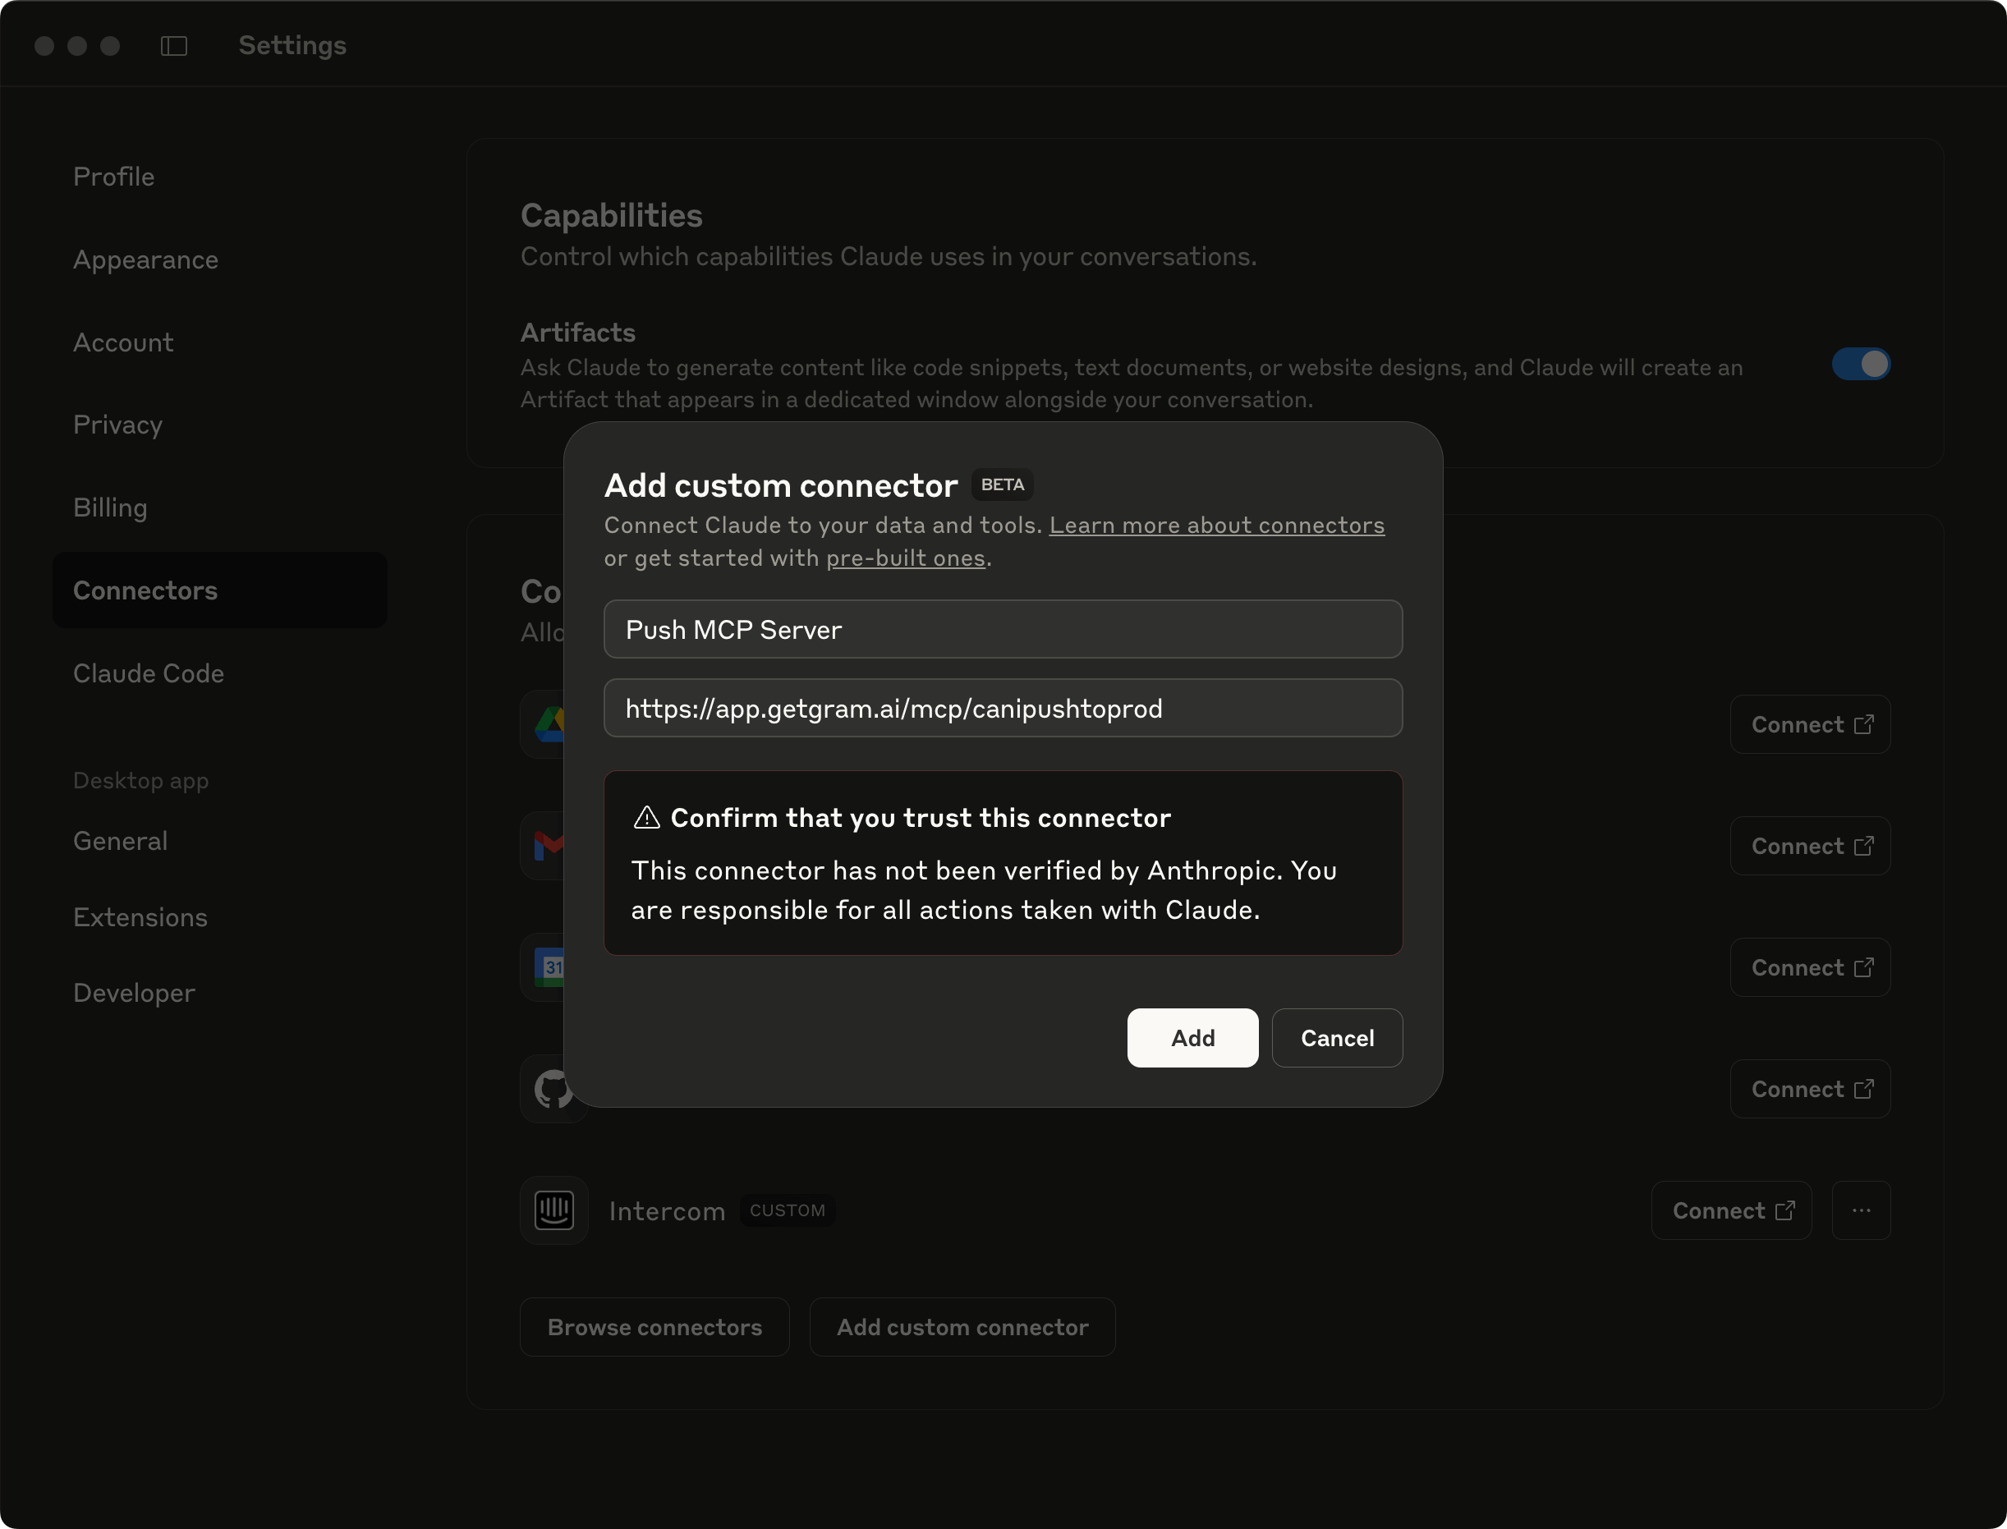This screenshot has width=2007, height=1529.
Task: Click Add to confirm the connector
Action: [1192, 1038]
